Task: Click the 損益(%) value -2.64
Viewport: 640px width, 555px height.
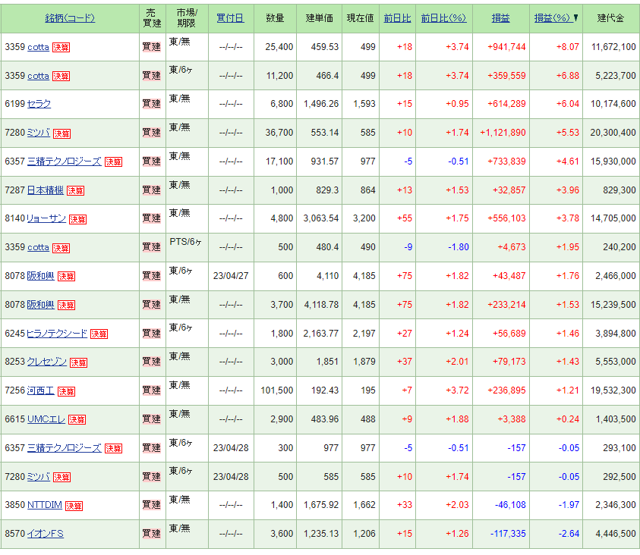Action: click(x=569, y=534)
